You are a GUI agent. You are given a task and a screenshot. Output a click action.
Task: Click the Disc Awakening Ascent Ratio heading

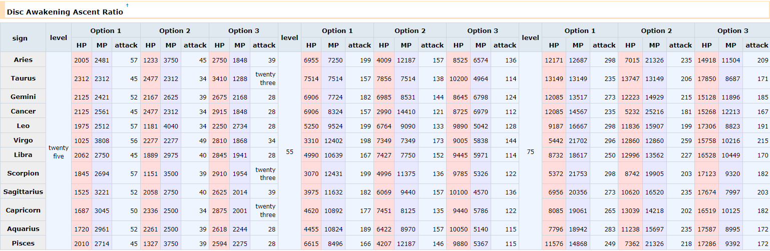coord(65,11)
